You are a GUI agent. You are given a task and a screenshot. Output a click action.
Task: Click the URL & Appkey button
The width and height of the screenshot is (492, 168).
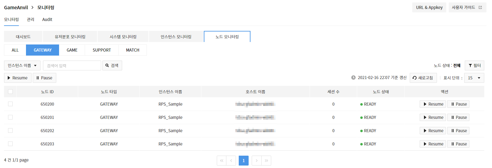tap(429, 7)
